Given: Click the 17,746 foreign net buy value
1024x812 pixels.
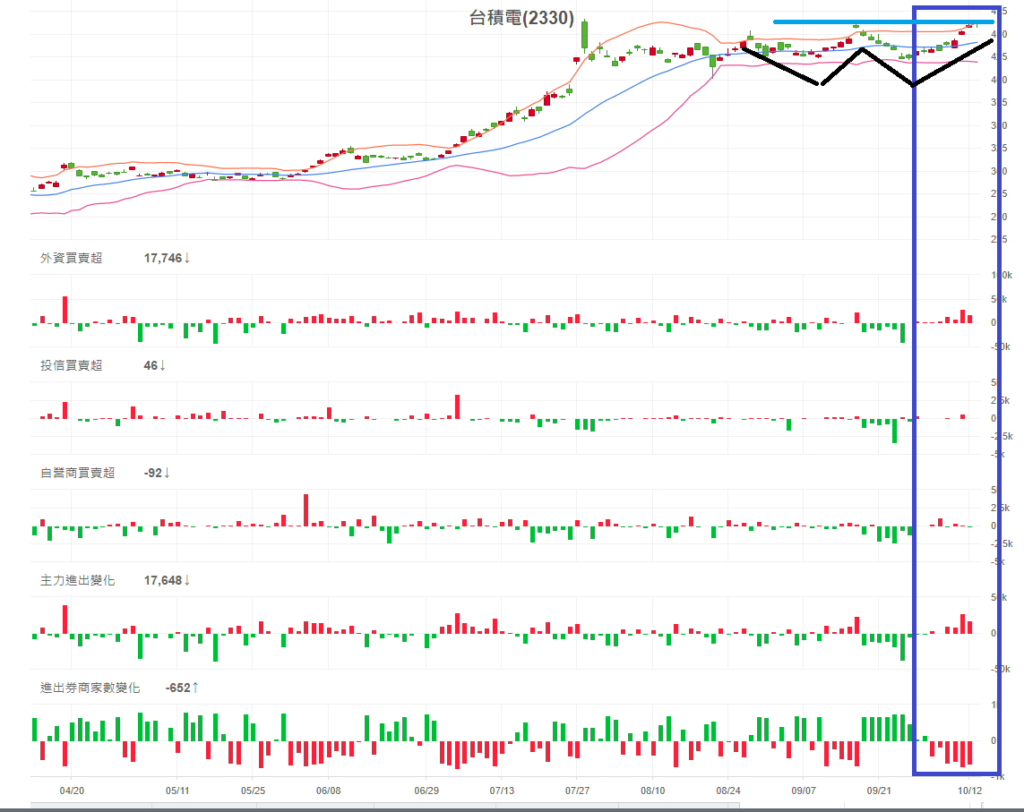Looking at the screenshot, I should 163,258.
